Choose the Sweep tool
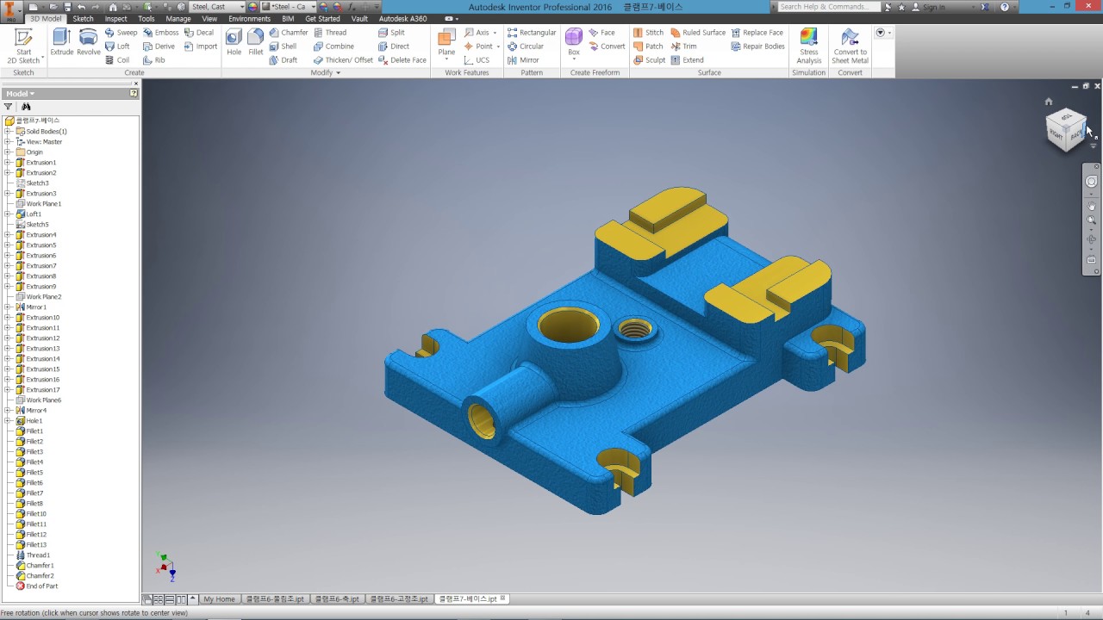The height and width of the screenshot is (620, 1103). (x=121, y=33)
